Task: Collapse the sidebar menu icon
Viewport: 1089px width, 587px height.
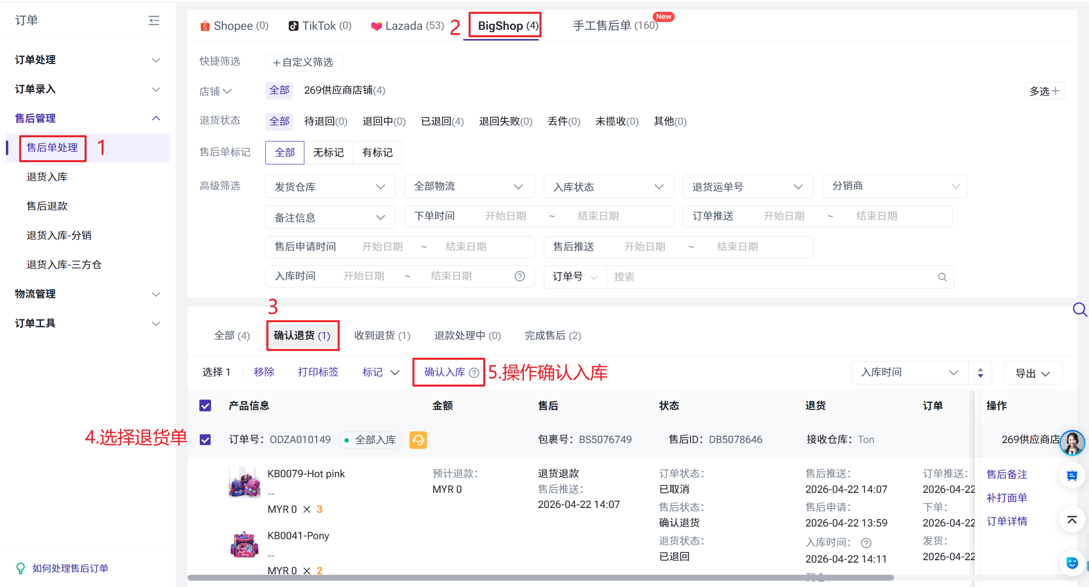Action: [154, 20]
